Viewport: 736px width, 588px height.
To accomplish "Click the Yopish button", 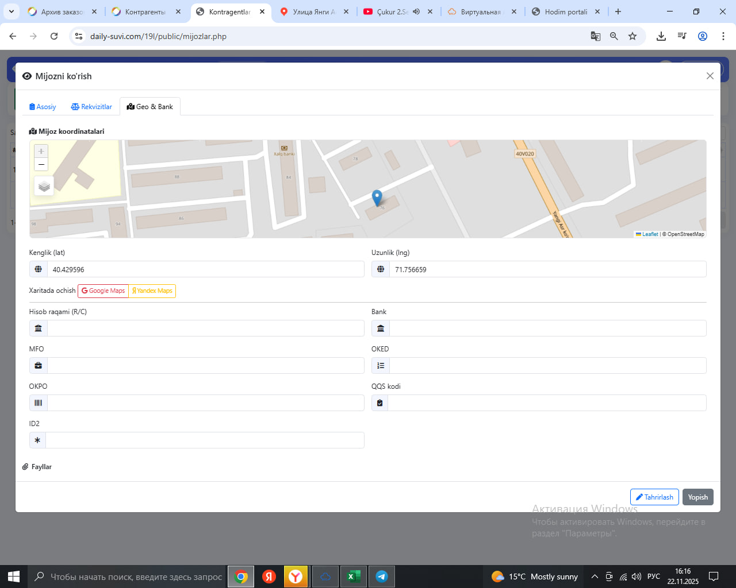I will (697, 497).
